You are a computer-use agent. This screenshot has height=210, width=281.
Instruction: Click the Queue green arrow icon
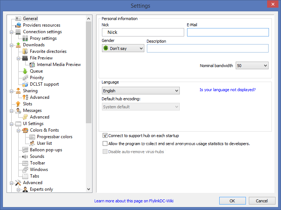click(25, 71)
